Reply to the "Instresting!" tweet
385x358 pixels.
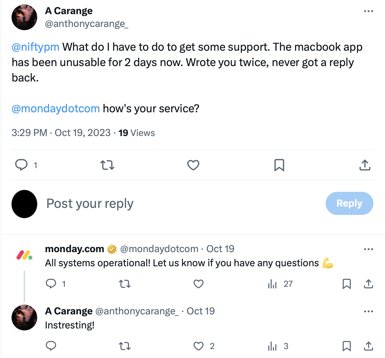point(51,346)
